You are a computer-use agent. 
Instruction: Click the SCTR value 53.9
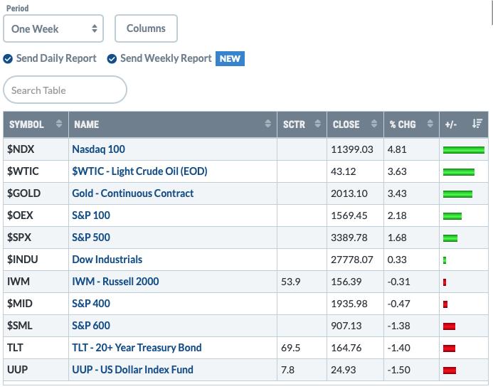point(290,282)
